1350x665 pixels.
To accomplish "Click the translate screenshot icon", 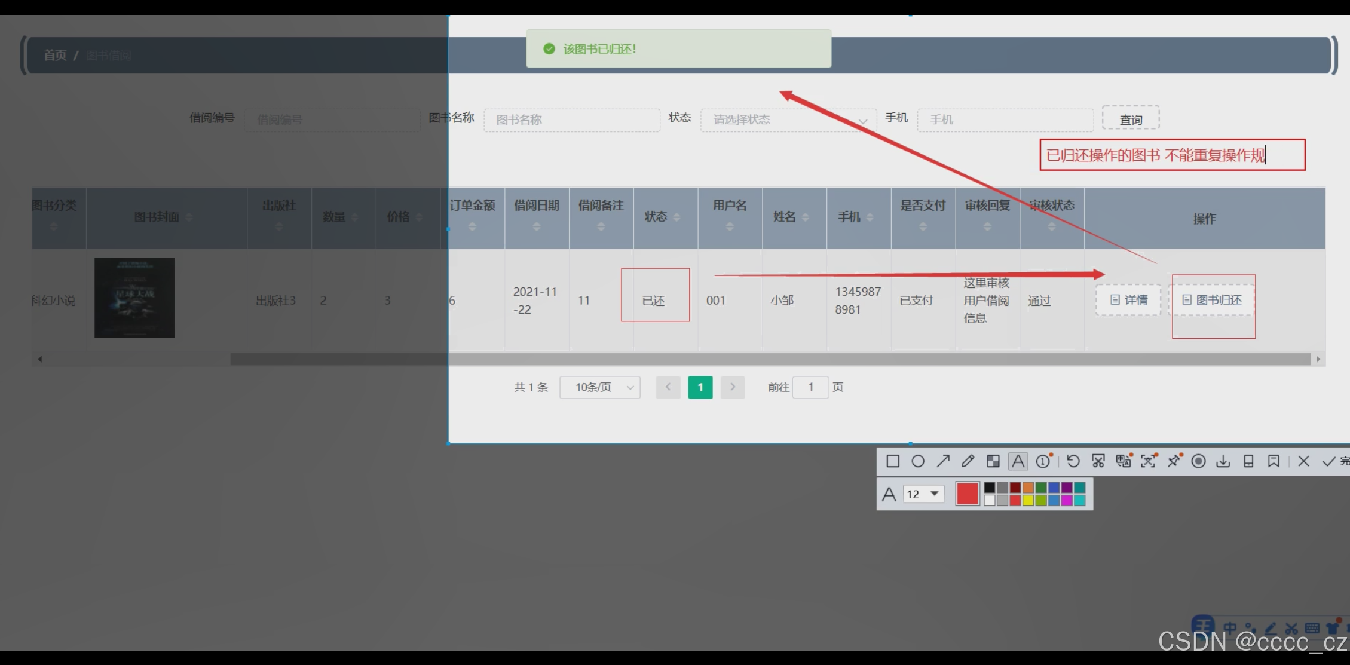I will coord(1123,461).
